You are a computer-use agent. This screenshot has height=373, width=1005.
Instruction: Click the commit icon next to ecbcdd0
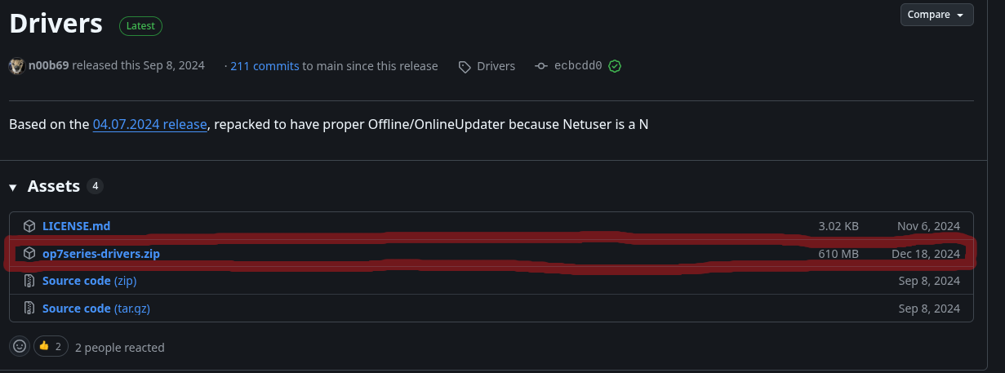pos(540,66)
